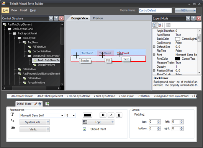The image size is (203, 148).
Task: Click the Fill label callout
Action: pos(108,60)
